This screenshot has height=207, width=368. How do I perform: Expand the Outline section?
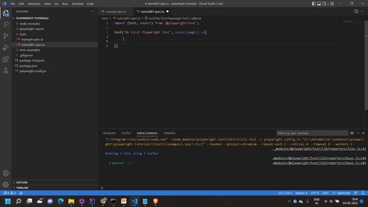point(22,182)
